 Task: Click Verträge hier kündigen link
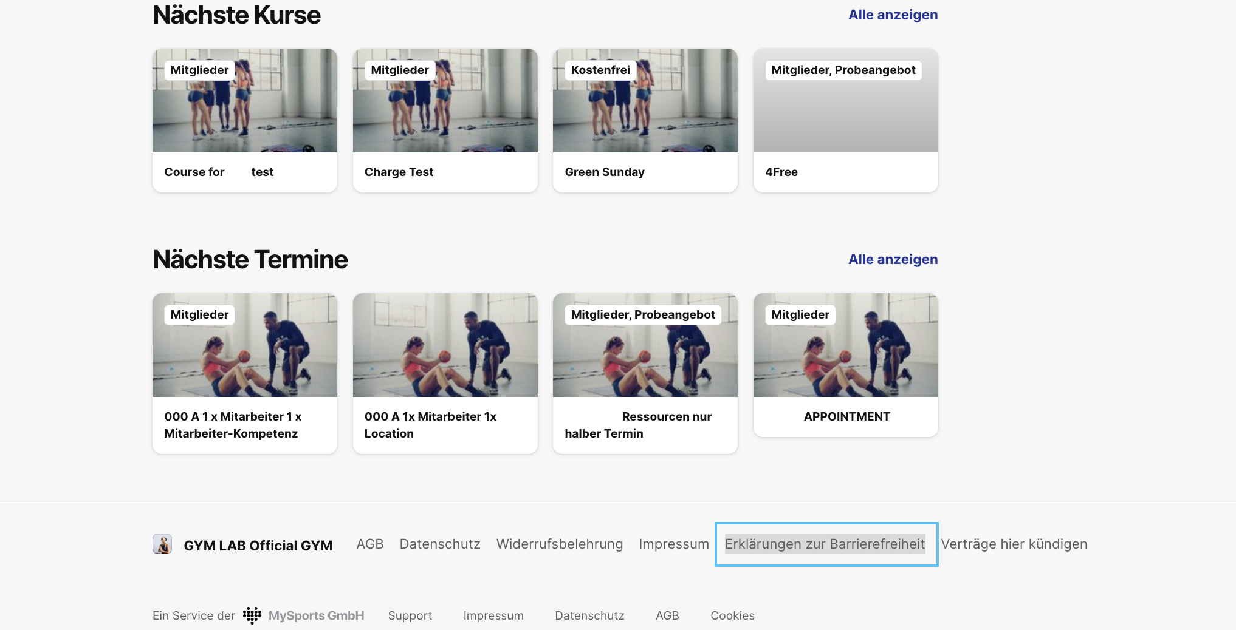(1014, 544)
